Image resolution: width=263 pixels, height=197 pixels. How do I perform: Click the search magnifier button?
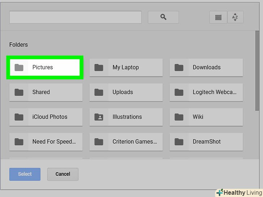pos(163,17)
